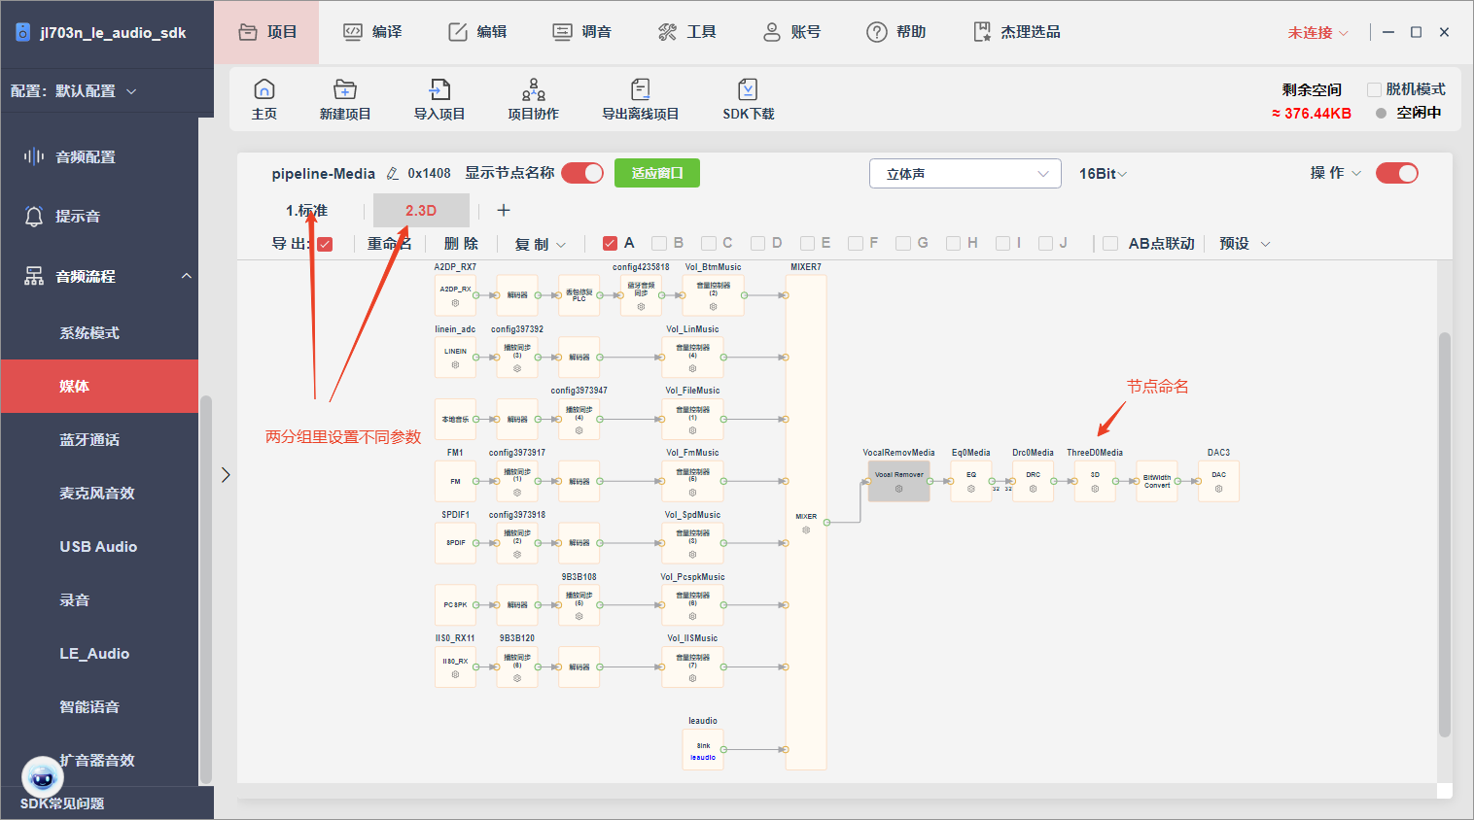
Task: Select the leaudio sink node
Action: point(703,749)
